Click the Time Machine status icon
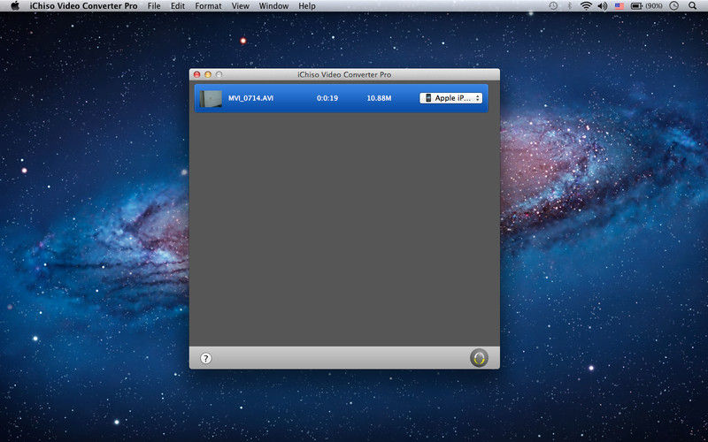 (x=553, y=6)
